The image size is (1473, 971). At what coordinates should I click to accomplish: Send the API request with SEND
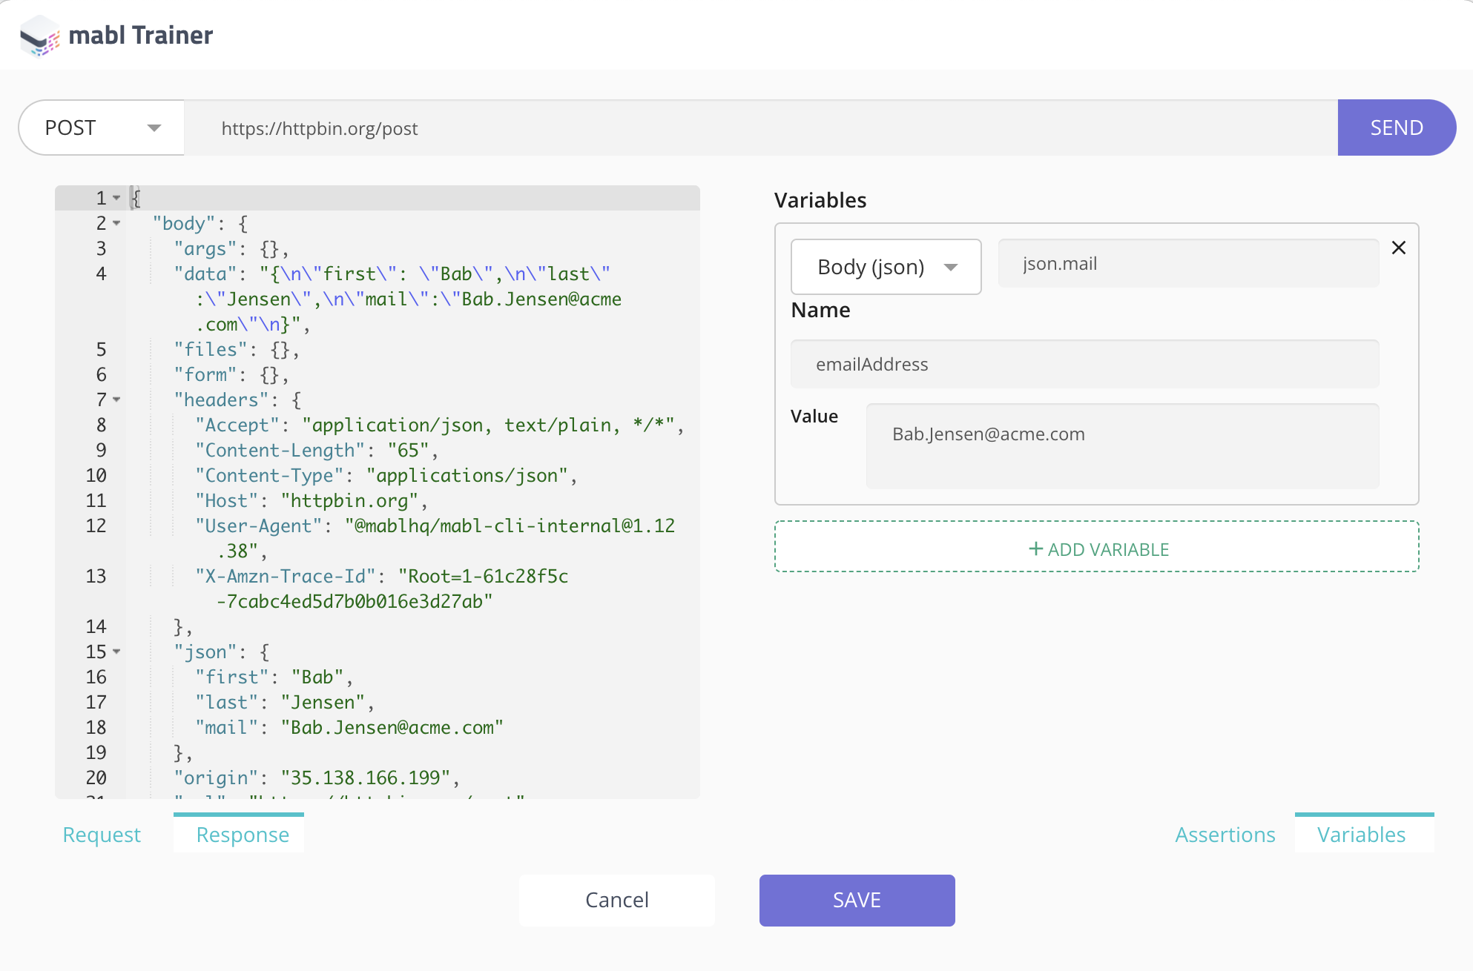1397,127
